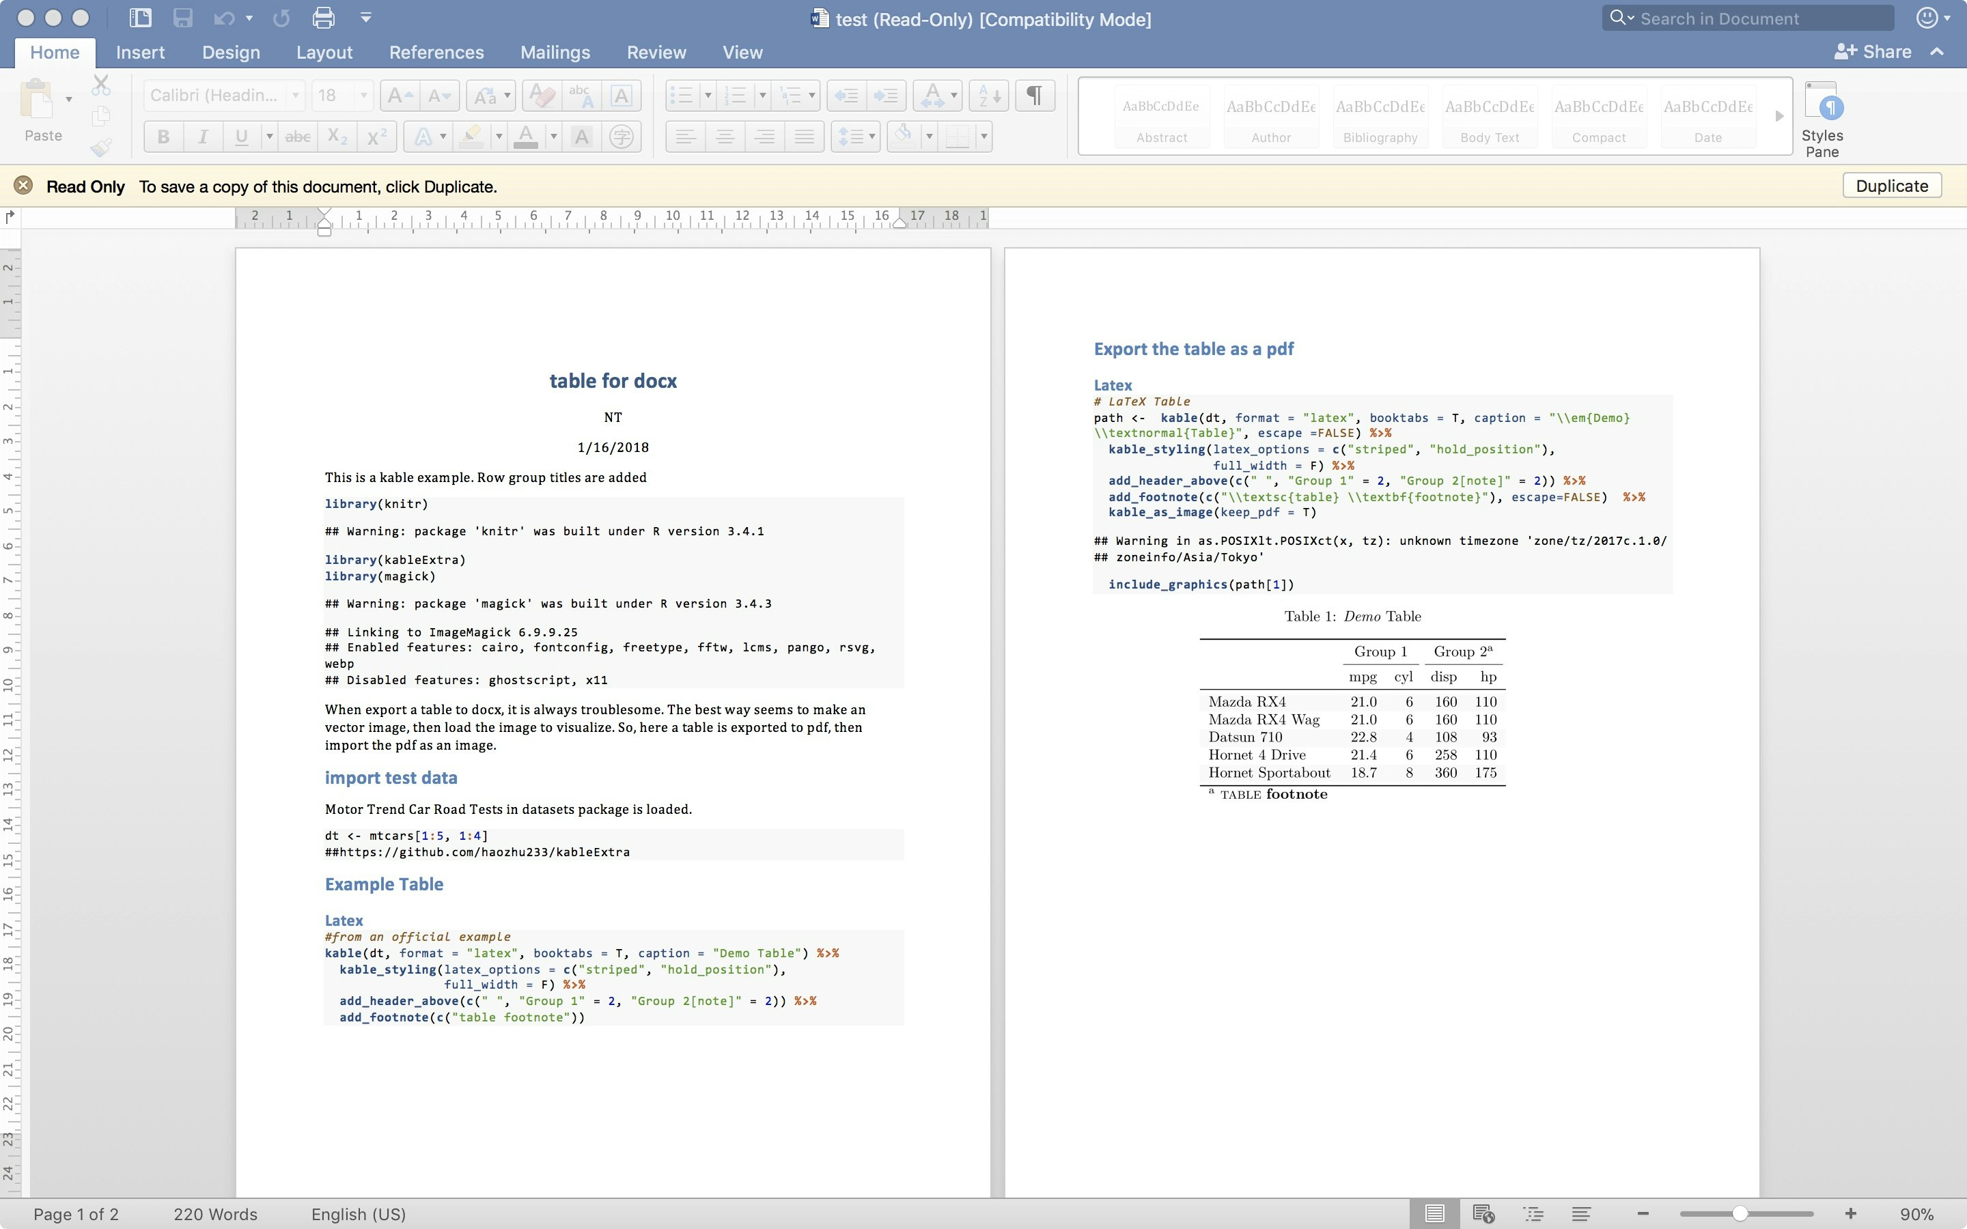1967x1229 pixels.
Task: Open the multilevel list dropdown arrow
Action: 812,96
